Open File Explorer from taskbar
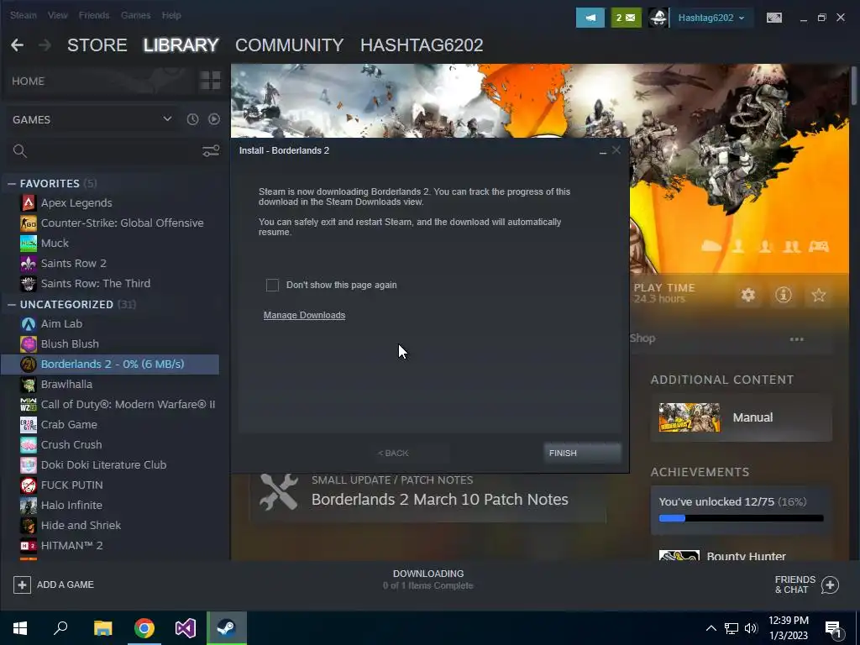This screenshot has width=860, height=645. tap(102, 628)
